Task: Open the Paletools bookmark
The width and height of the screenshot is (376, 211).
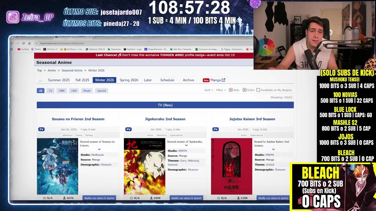Action: coord(95,49)
